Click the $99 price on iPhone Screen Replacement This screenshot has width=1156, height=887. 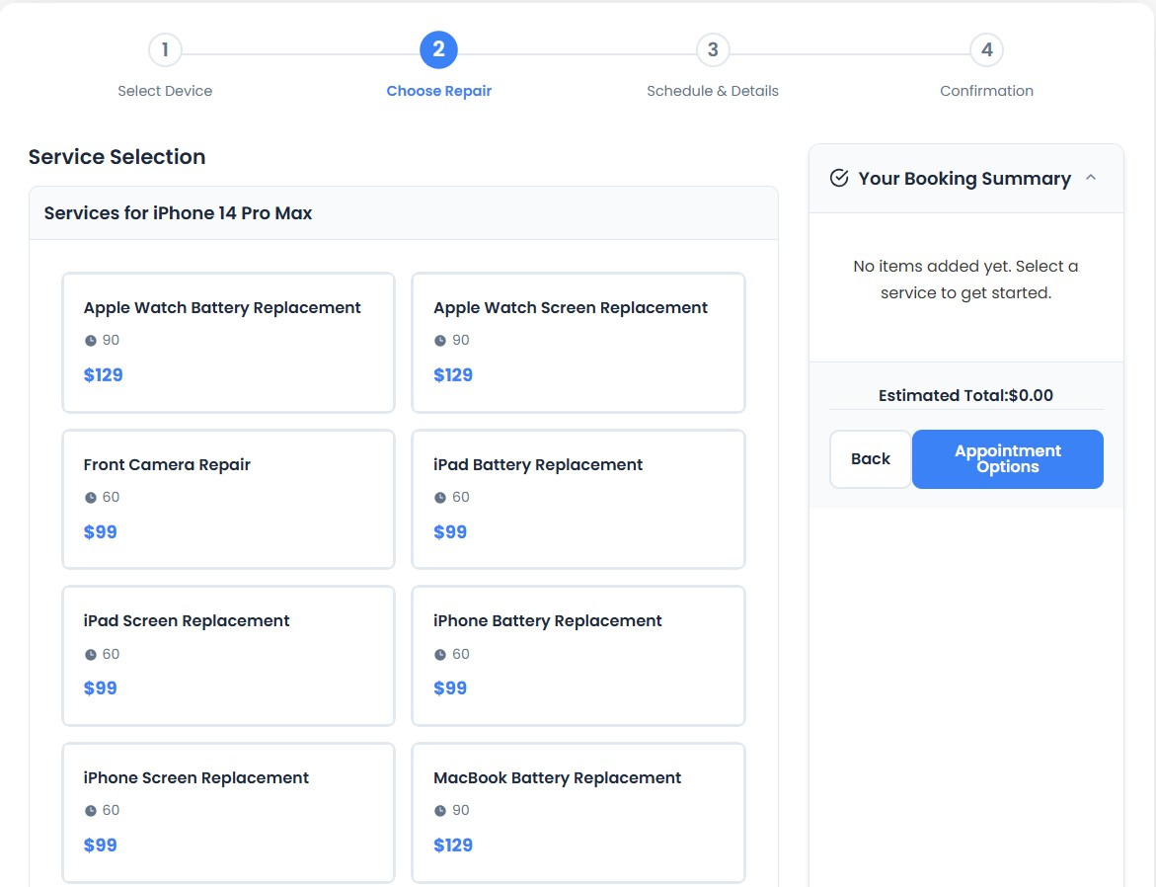tap(101, 845)
